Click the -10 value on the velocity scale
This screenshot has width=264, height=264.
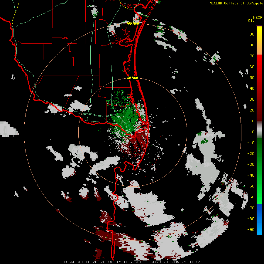tap(251, 143)
